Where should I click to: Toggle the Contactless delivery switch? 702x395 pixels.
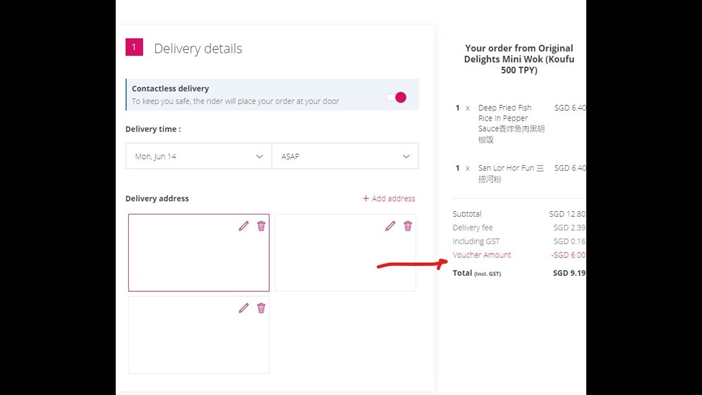pos(396,98)
